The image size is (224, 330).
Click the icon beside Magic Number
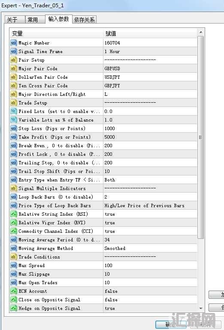tap(13, 43)
